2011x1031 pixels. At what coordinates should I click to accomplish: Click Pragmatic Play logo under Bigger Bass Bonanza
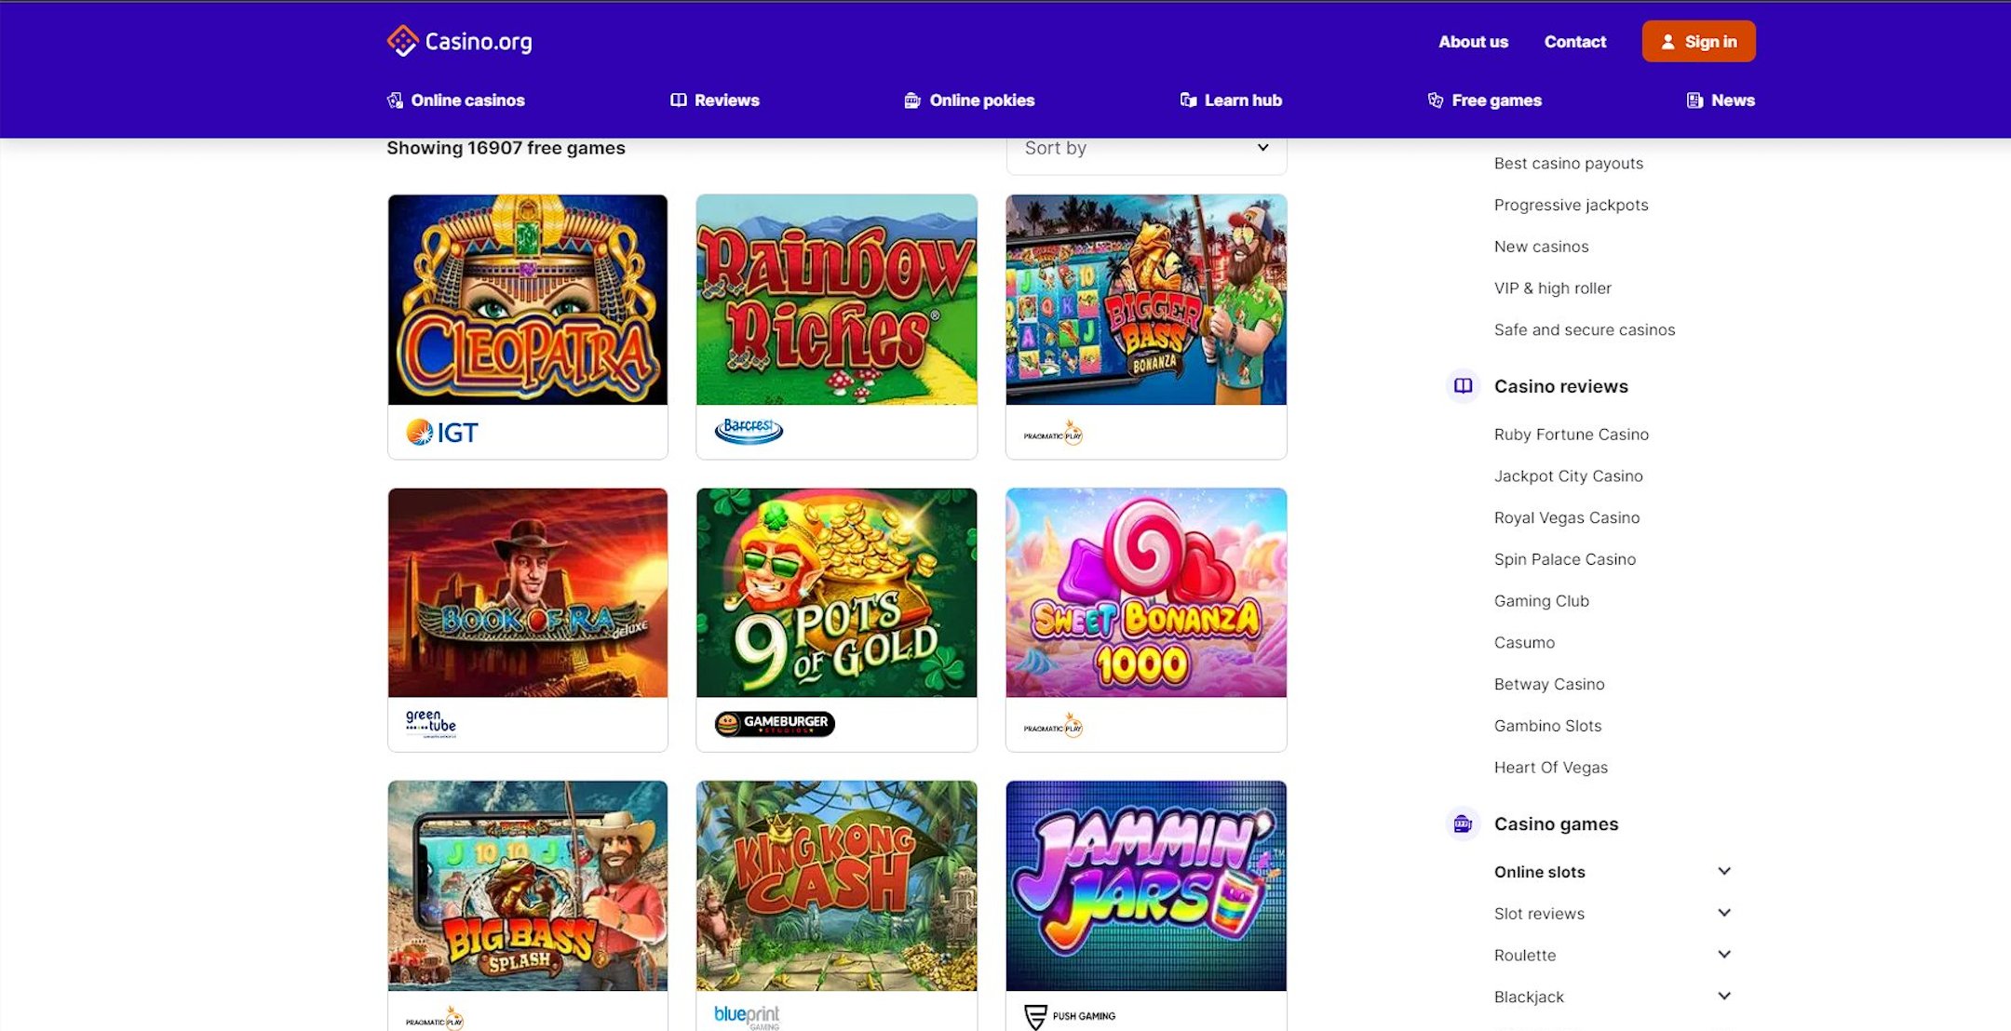(x=1053, y=433)
